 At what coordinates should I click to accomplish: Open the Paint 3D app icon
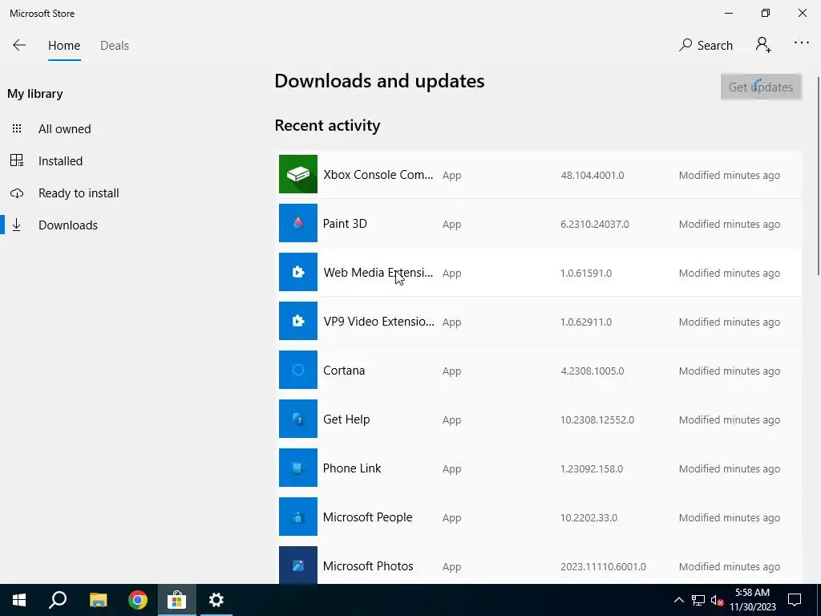pos(298,223)
